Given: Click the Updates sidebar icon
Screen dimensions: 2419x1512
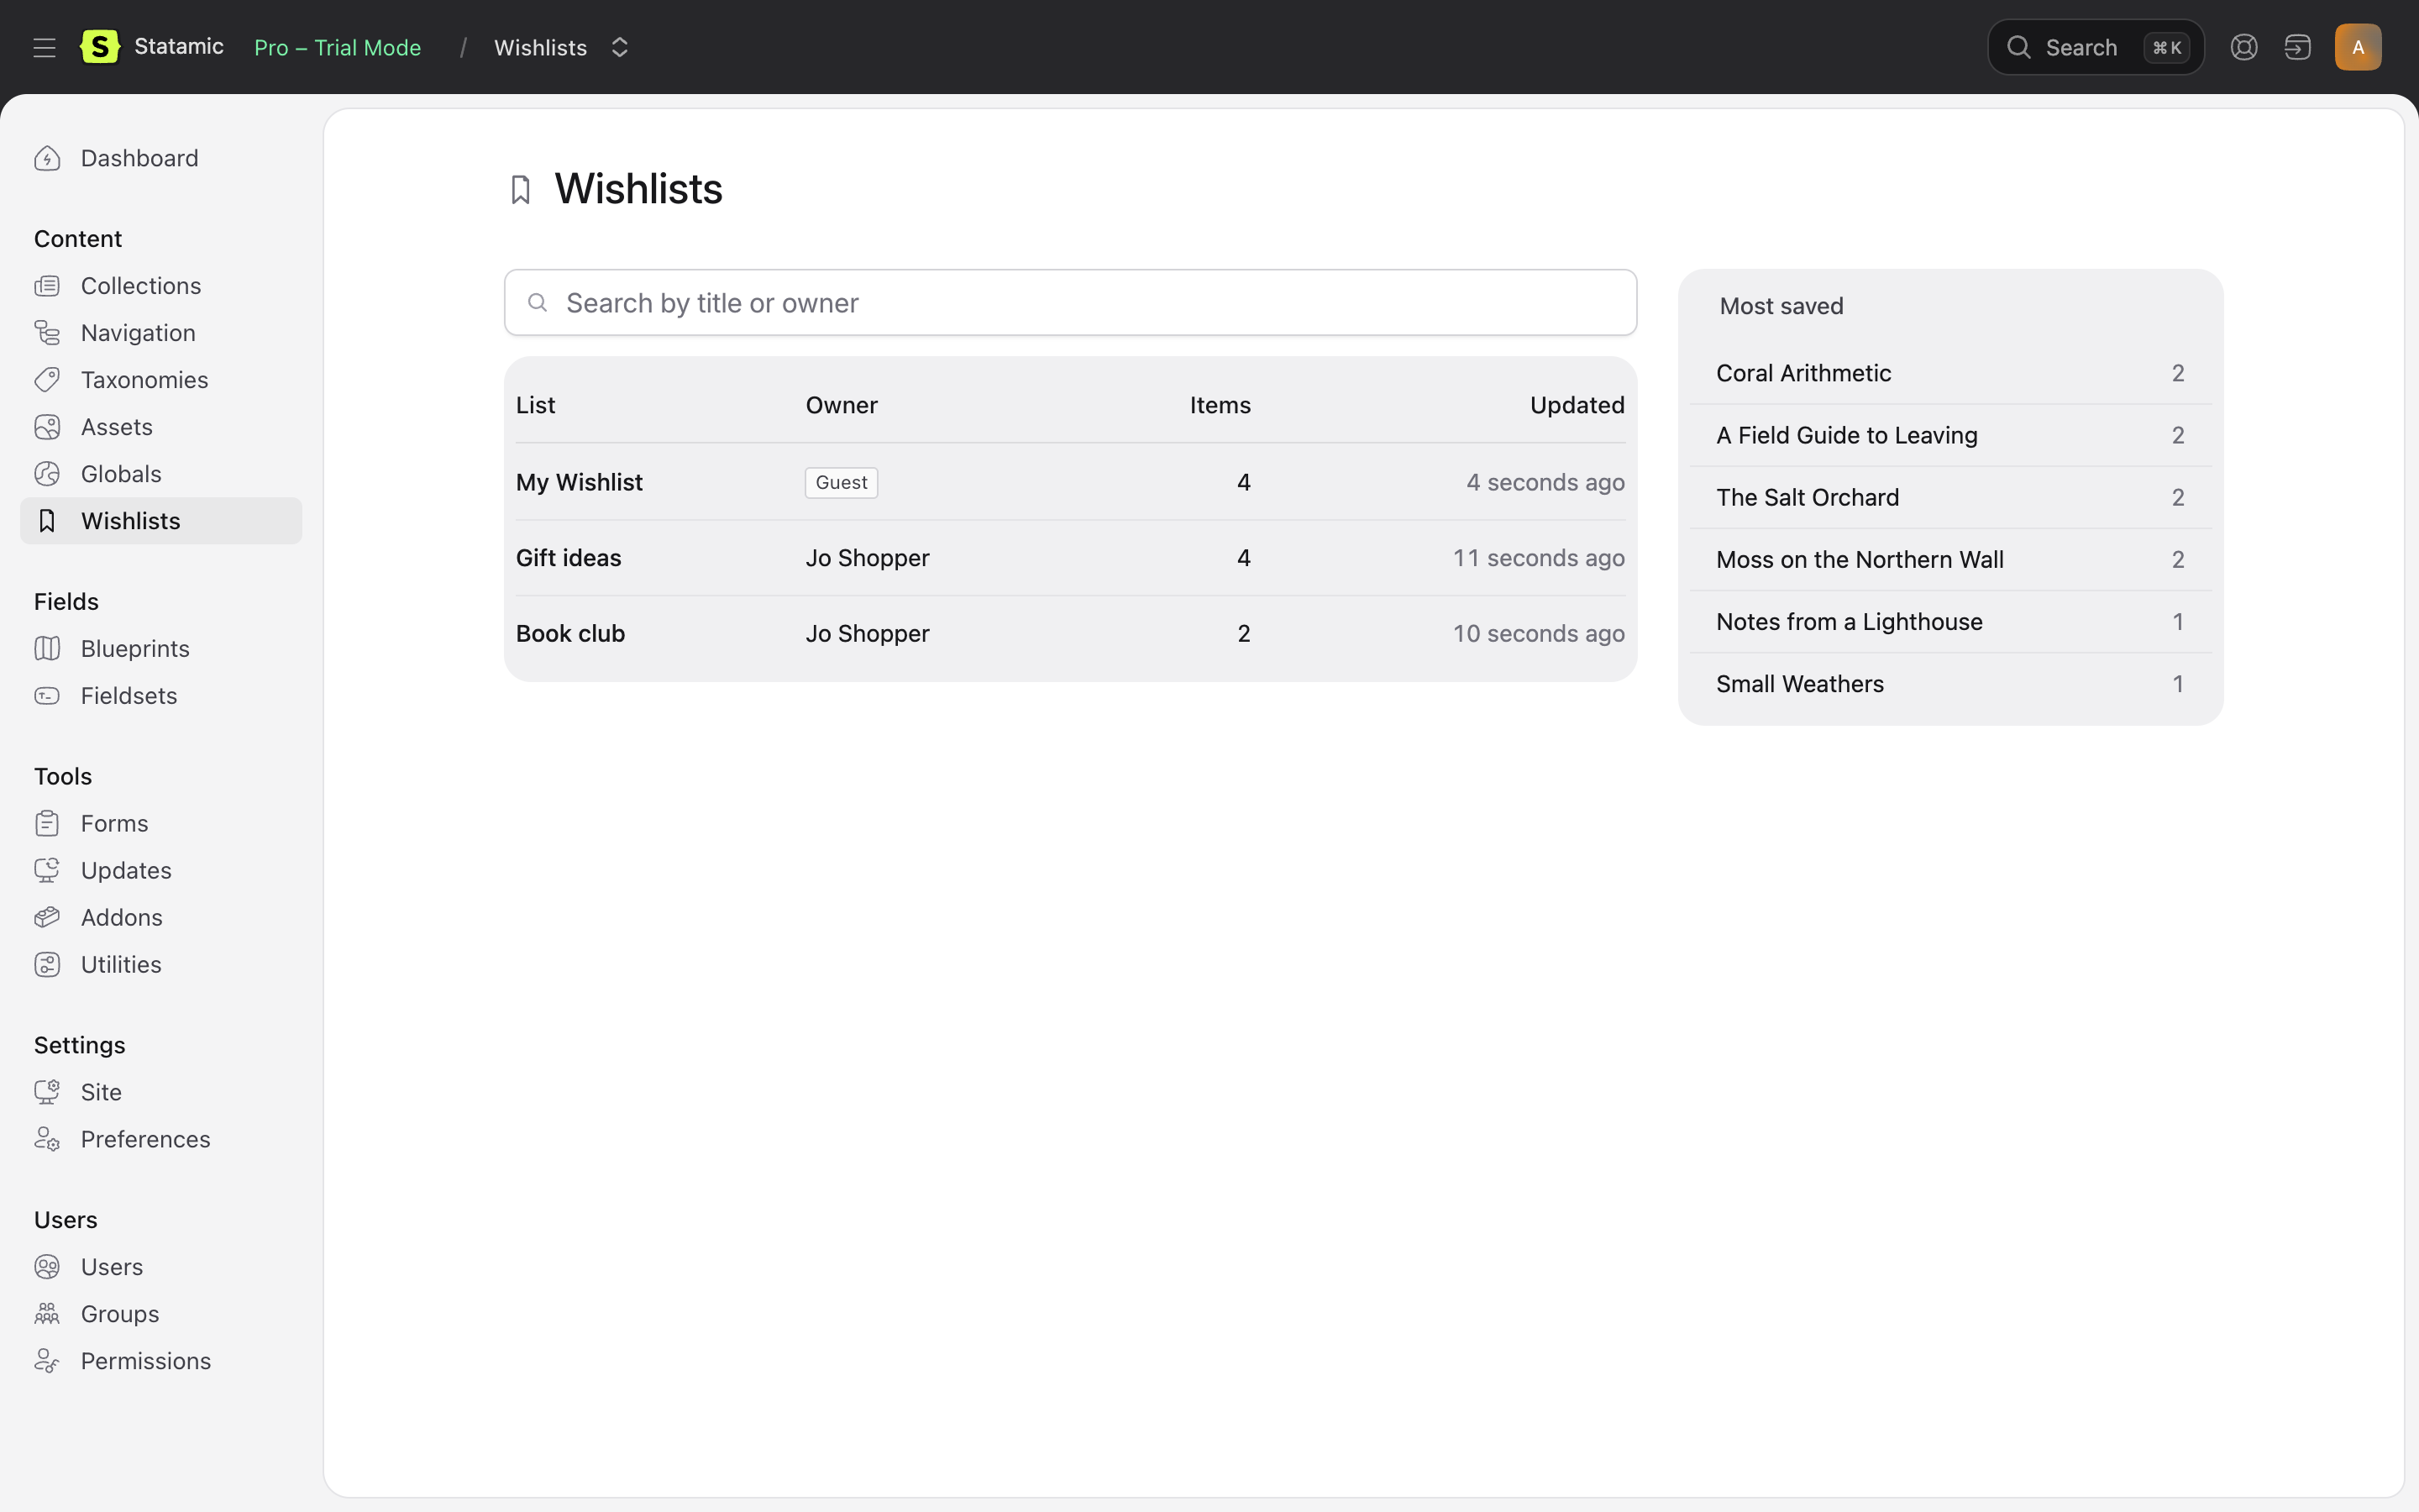Looking at the screenshot, I should pos(47,870).
